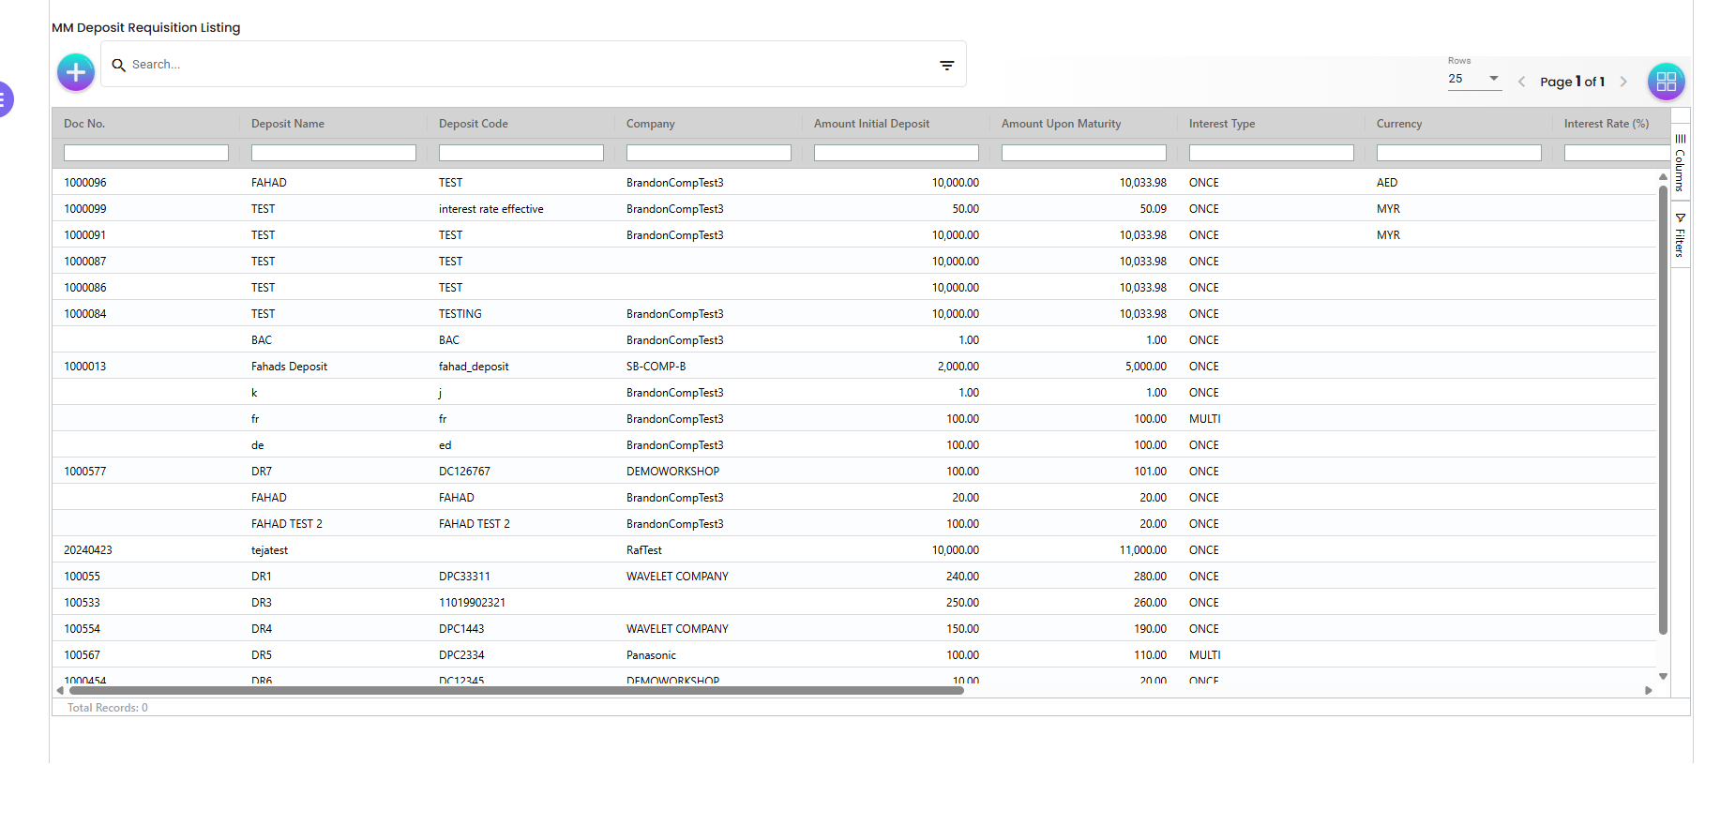Sort by Doc No. column header
Screen dimensions: 1720x840
coord(84,124)
